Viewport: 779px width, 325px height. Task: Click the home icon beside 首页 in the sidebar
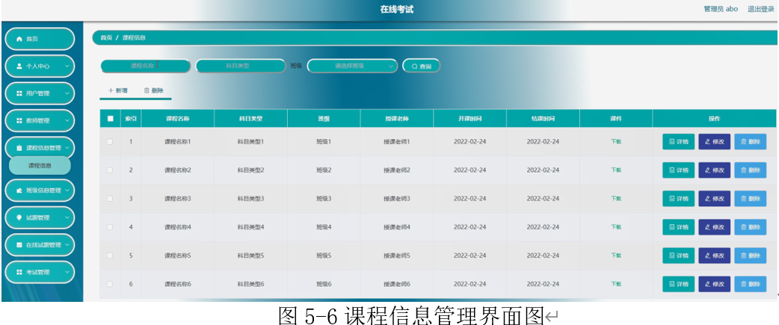(19, 39)
